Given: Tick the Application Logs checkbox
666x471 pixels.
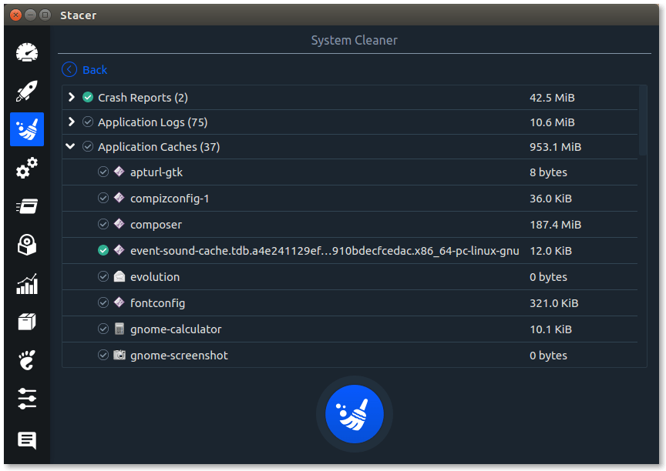Looking at the screenshot, I should tap(88, 122).
